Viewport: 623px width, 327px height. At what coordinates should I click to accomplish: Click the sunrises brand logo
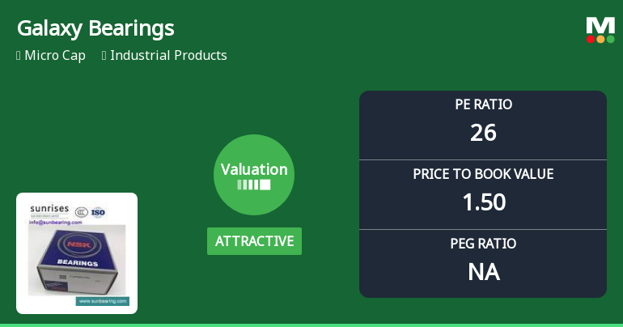coord(49,210)
